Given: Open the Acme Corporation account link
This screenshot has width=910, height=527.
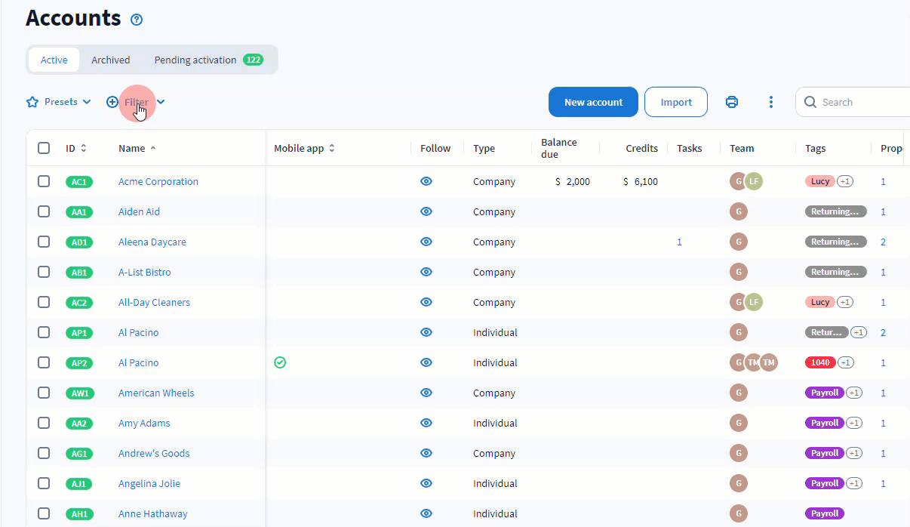Looking at the screenshot, I should 158,181.
